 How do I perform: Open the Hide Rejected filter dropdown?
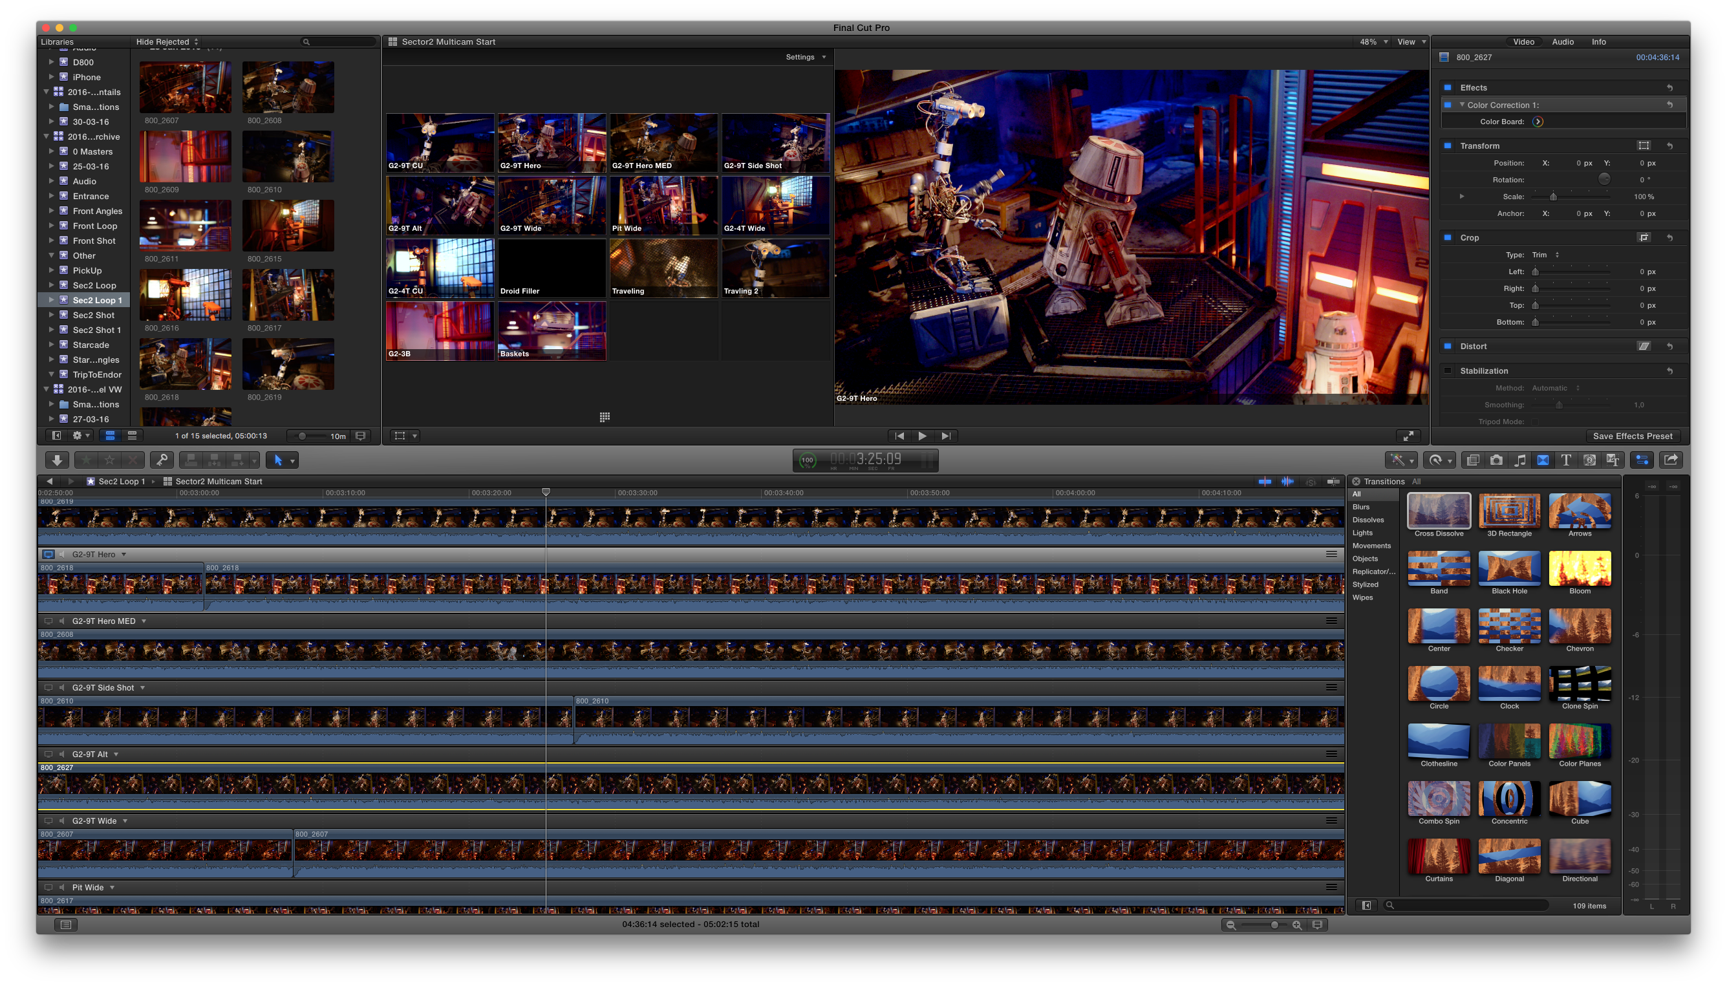[x=167, y=42]
